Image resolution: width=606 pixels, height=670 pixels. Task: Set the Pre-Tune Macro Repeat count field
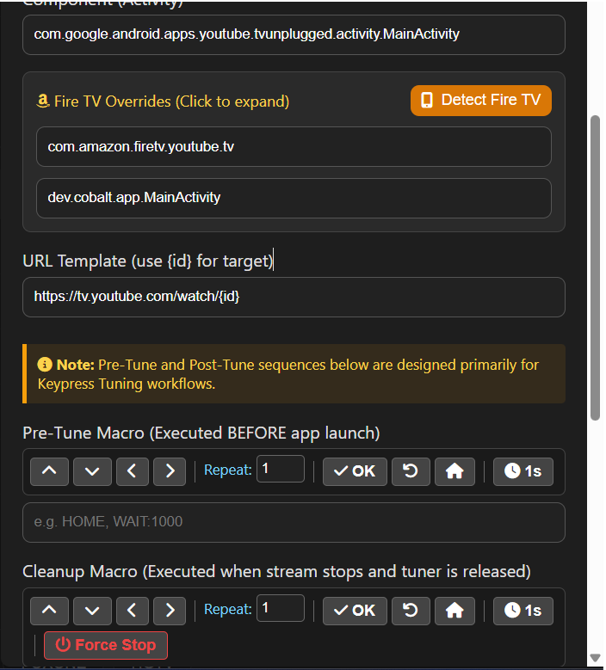click(281, 469)
